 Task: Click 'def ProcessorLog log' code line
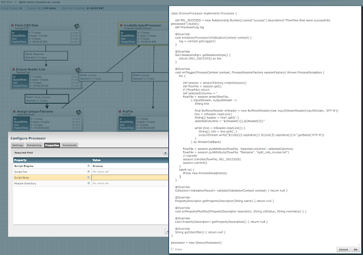click(189, 27)
